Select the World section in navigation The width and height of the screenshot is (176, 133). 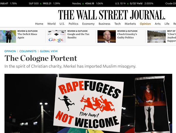51,24
